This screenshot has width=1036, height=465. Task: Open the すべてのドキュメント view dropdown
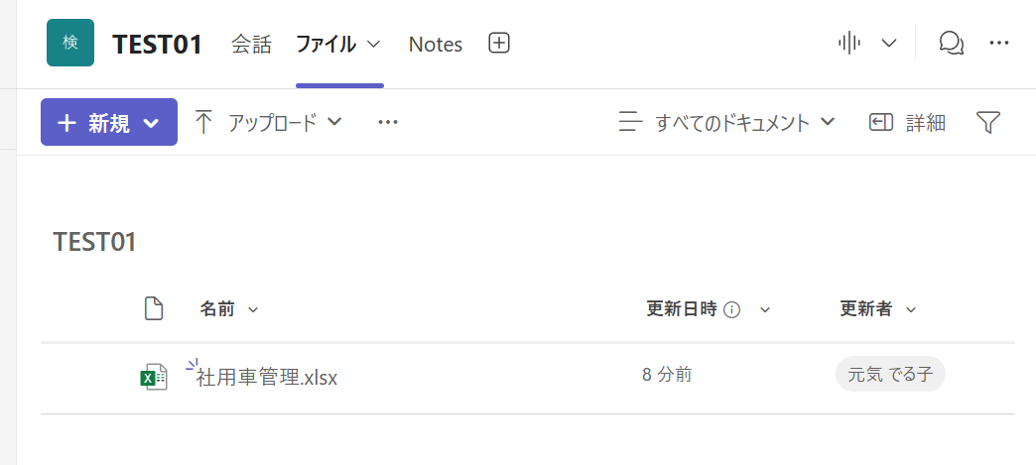[x=726, y=122]
